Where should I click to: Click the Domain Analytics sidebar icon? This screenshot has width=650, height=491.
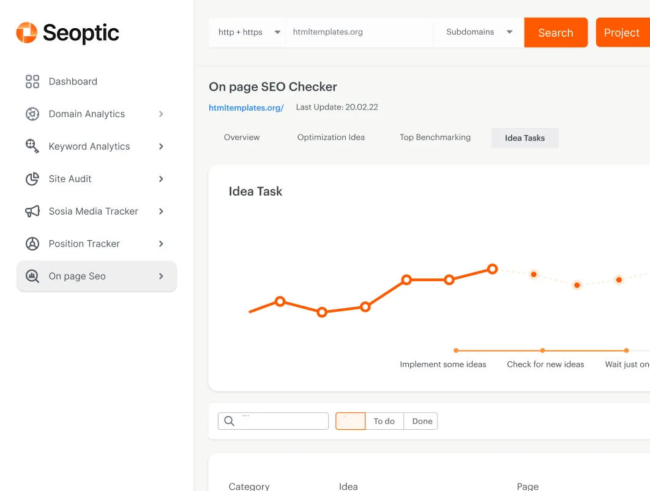pos(32,114)
